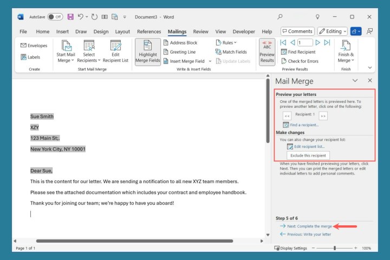Open Edit Recipient List in ribbon
Image resolution: width=390 pixels, height=260 pixels.
pos(115,51)
